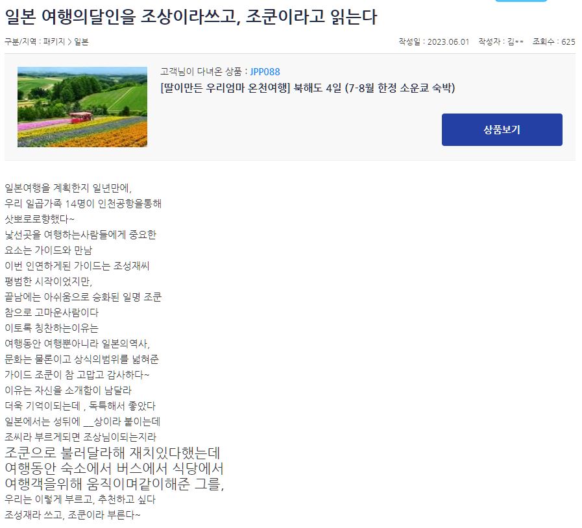Click the line 삿뽀로로향했다~
Screen dimensions: 582x528
(40, 219)
